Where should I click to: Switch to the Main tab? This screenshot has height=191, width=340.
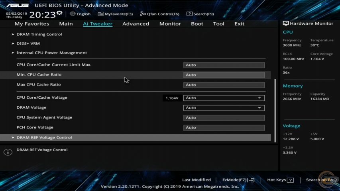tap(66, 24)
